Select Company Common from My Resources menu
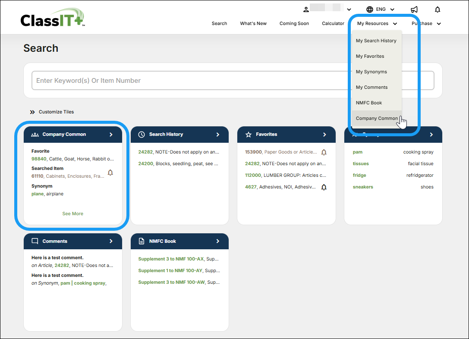This screenshot has height=339, width=469. [x=377, y=118]
